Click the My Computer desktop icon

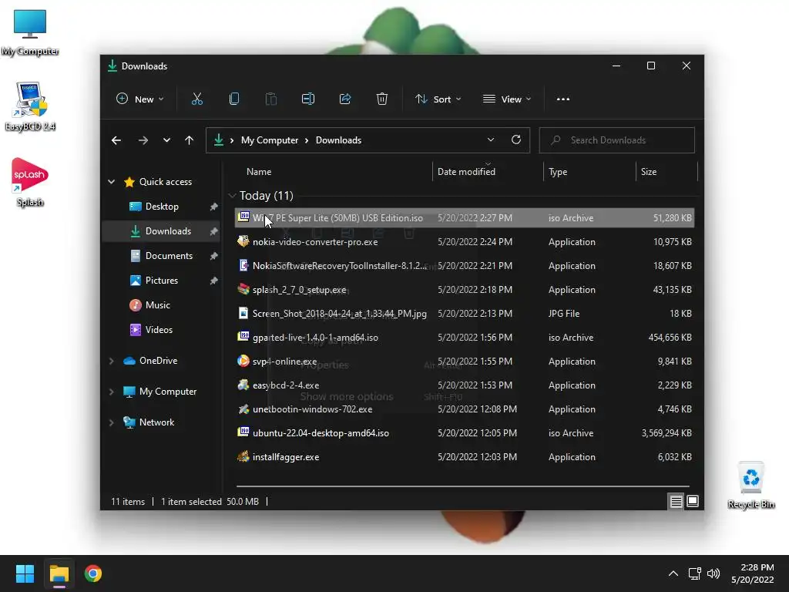pos(30,32)
